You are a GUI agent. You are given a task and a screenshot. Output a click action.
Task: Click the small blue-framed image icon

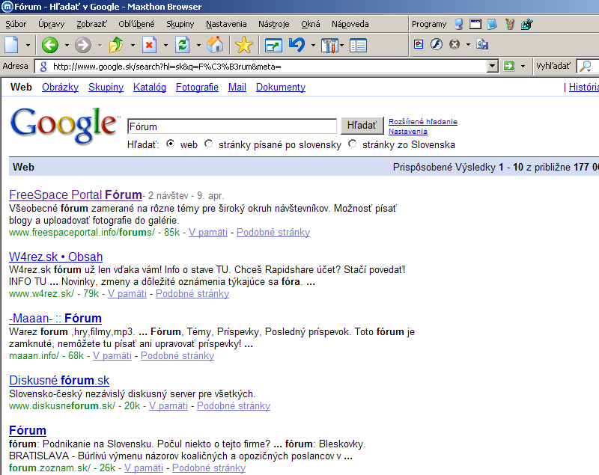coord(419,45)
